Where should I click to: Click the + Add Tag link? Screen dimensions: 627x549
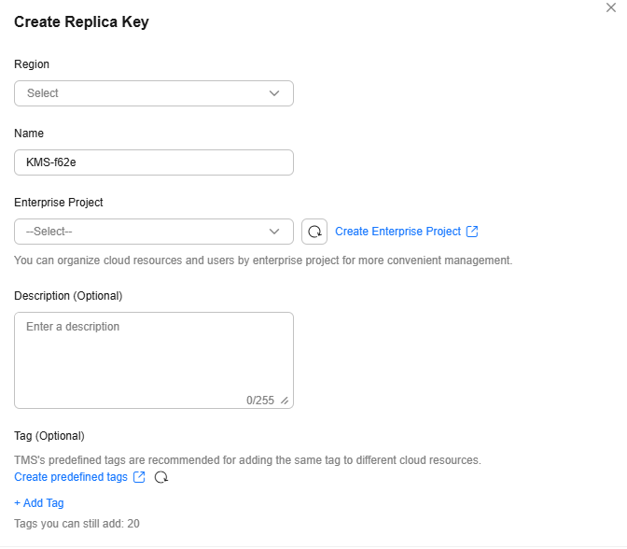click(x=39, y=503)
